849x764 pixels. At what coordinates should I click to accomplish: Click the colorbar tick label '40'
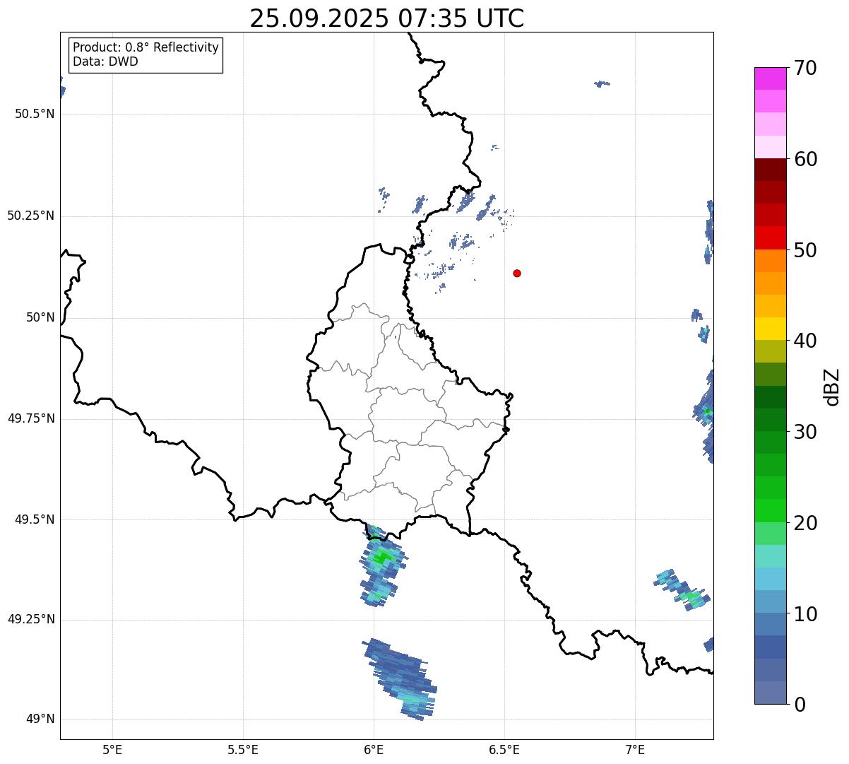(805, 341)
